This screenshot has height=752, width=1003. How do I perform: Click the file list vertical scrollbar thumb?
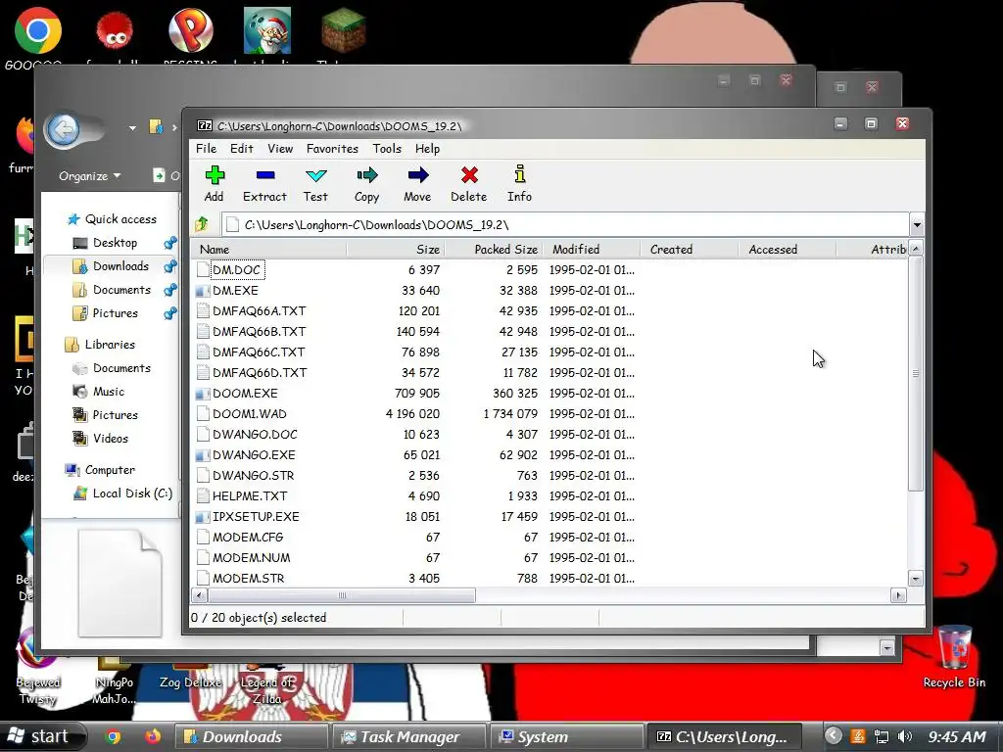[916, 373]
